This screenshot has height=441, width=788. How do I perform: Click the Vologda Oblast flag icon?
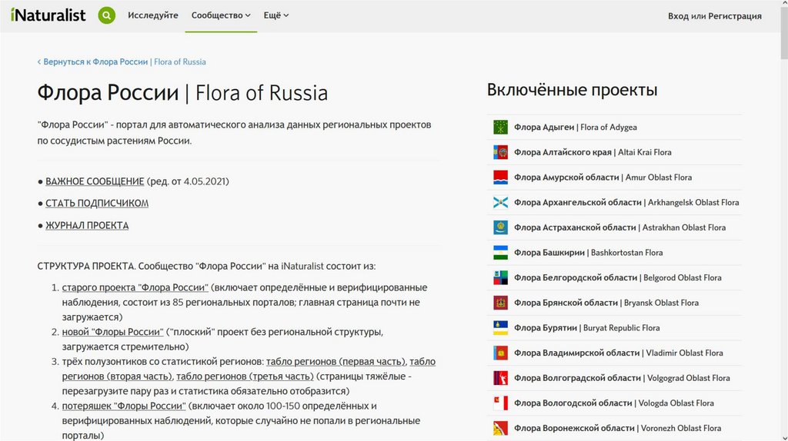tap(500, 403)
